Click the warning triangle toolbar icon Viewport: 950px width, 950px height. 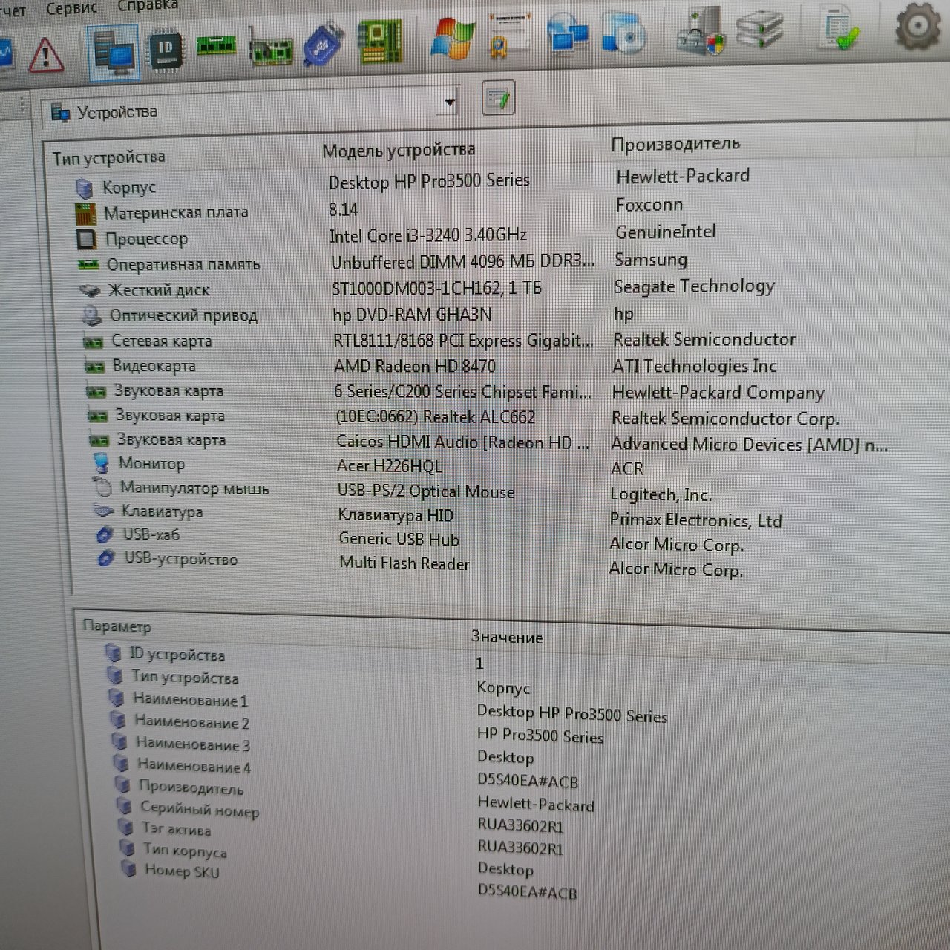click(46, 55)
